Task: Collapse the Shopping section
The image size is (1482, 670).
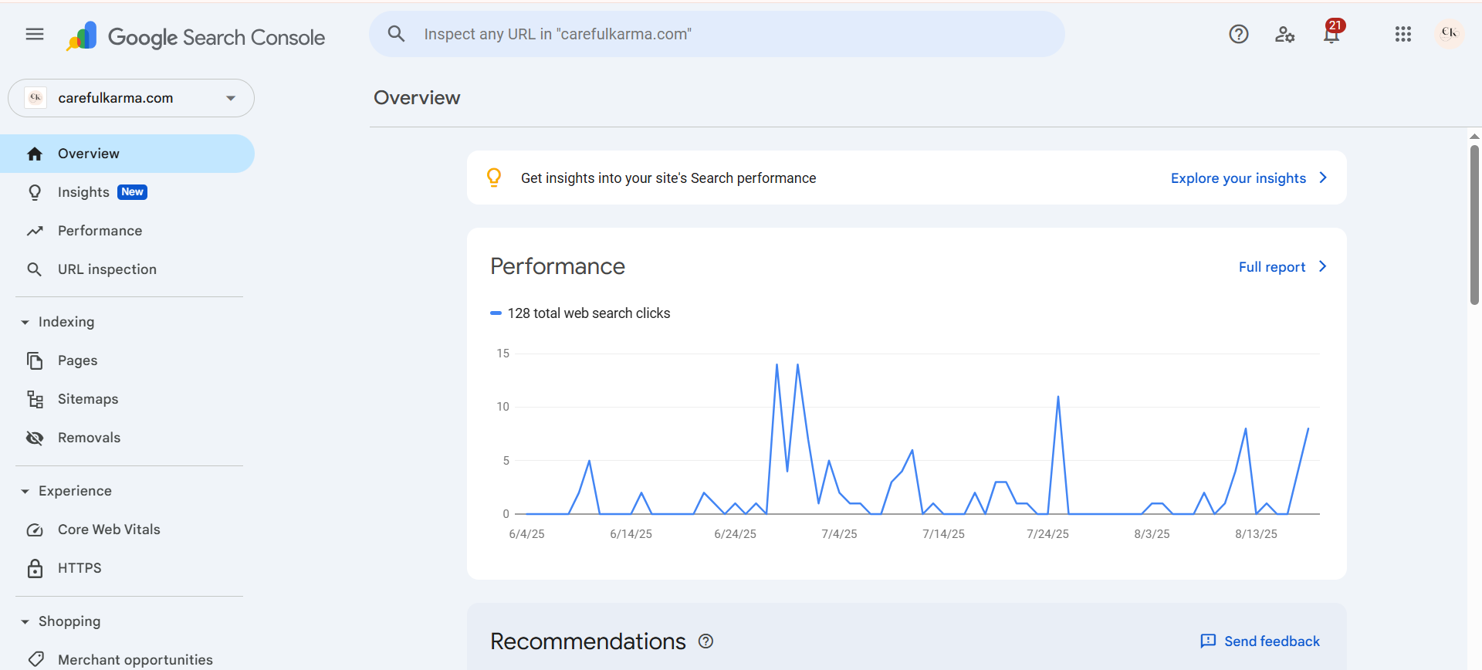Action: pos(25,622)
